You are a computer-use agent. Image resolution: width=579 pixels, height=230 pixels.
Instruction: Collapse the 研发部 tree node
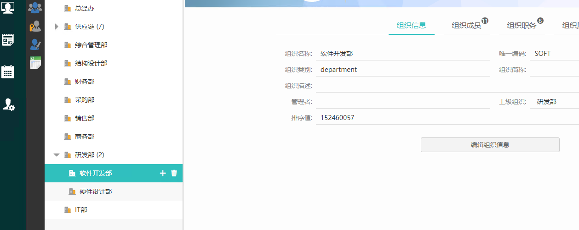pyautogui.click(x=57, y=155)
